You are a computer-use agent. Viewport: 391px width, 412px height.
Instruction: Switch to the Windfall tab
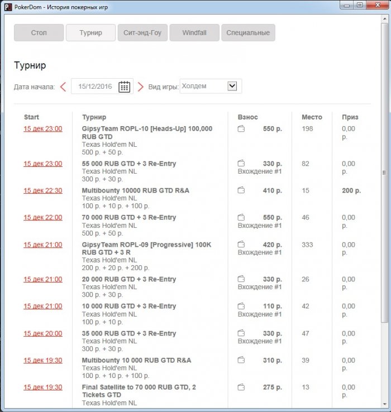(x=194, y=33)
